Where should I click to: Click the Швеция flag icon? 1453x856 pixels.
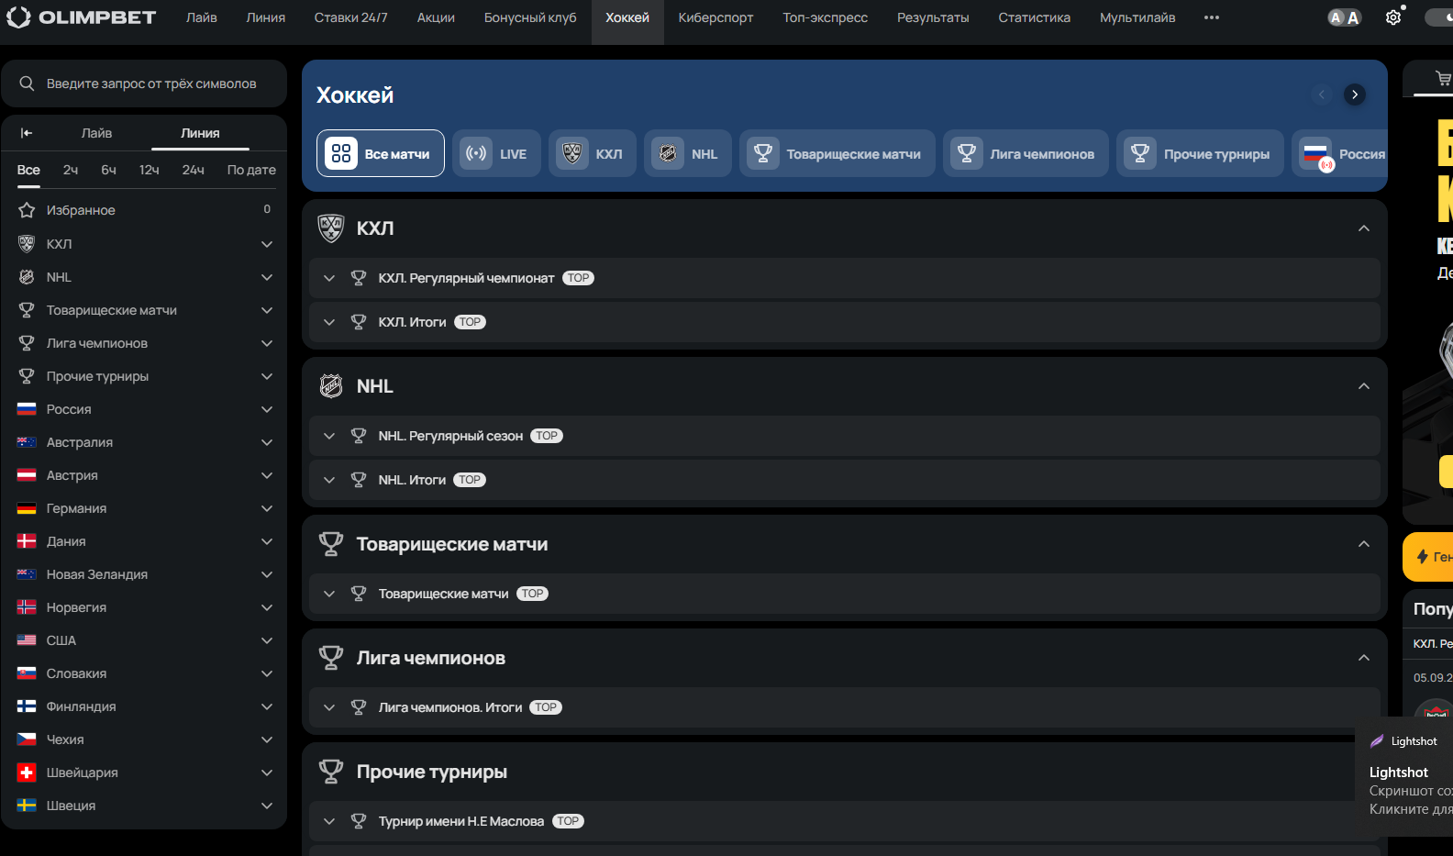(27, 806)
